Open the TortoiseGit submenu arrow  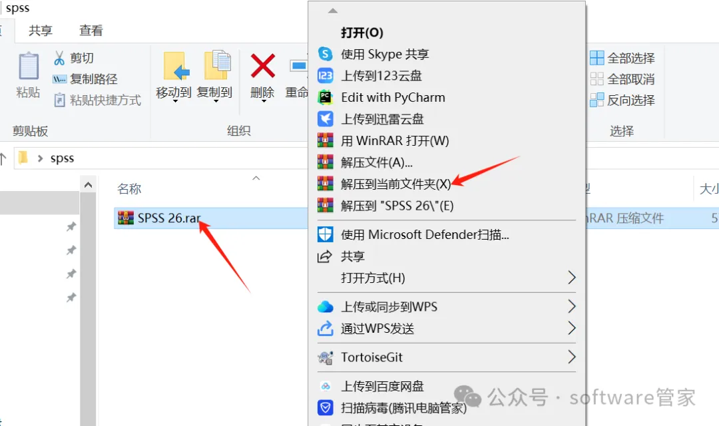(571, 357)
